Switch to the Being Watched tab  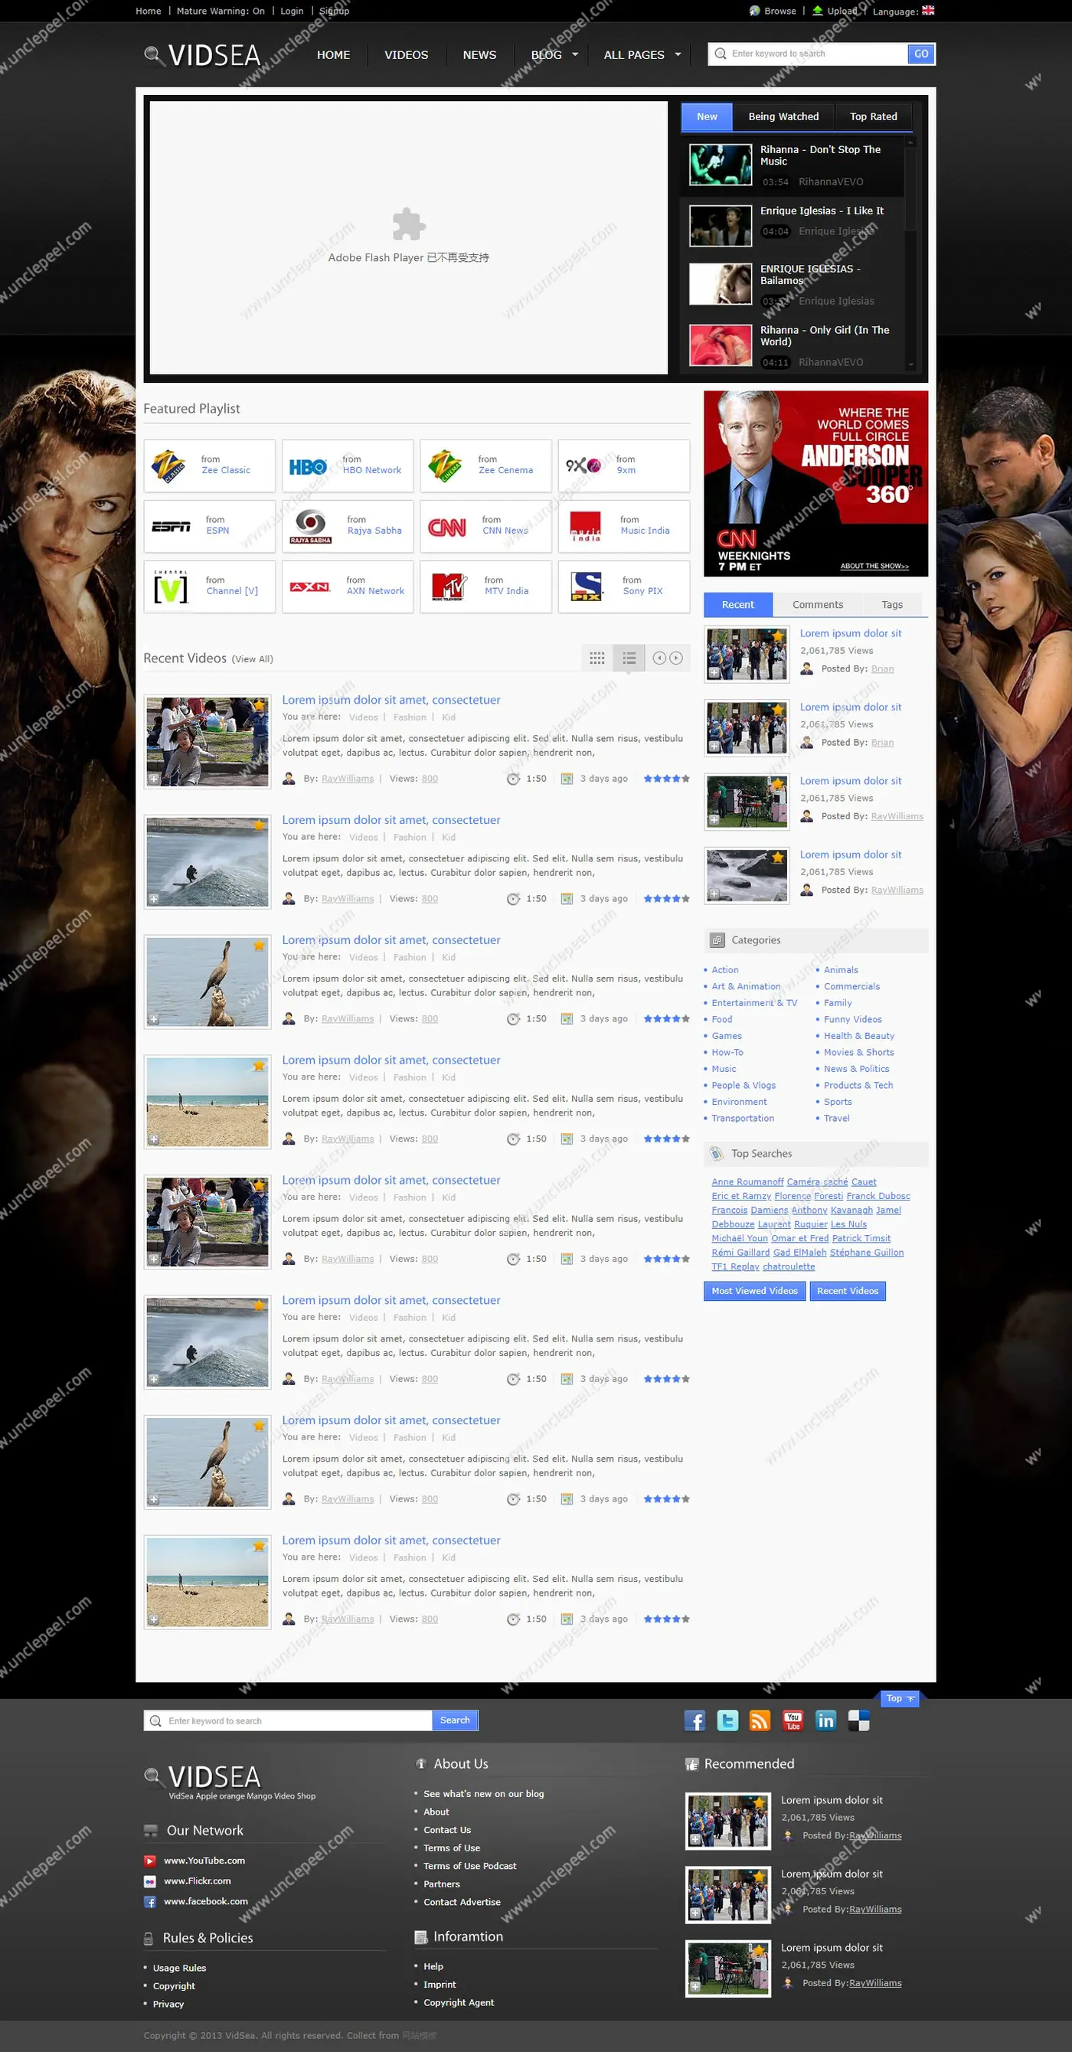pos(783,116)
